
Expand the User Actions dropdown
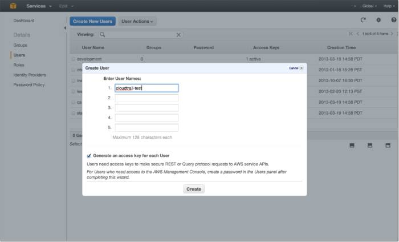pyautogui.click(x=138, y=21)
